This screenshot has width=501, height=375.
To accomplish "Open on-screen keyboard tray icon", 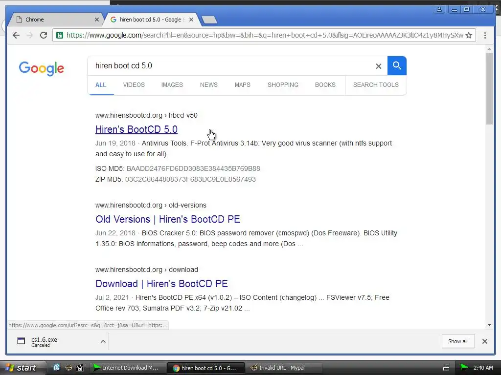I will [446, 368].
